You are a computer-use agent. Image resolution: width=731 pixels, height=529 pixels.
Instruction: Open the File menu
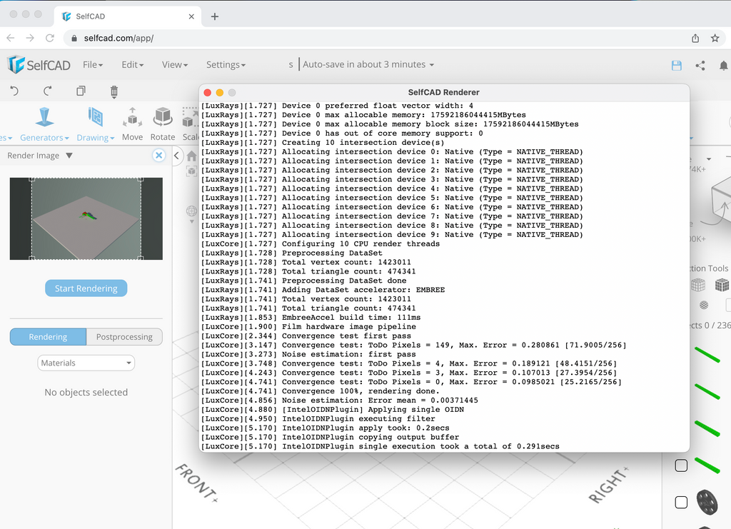[93, 64]
